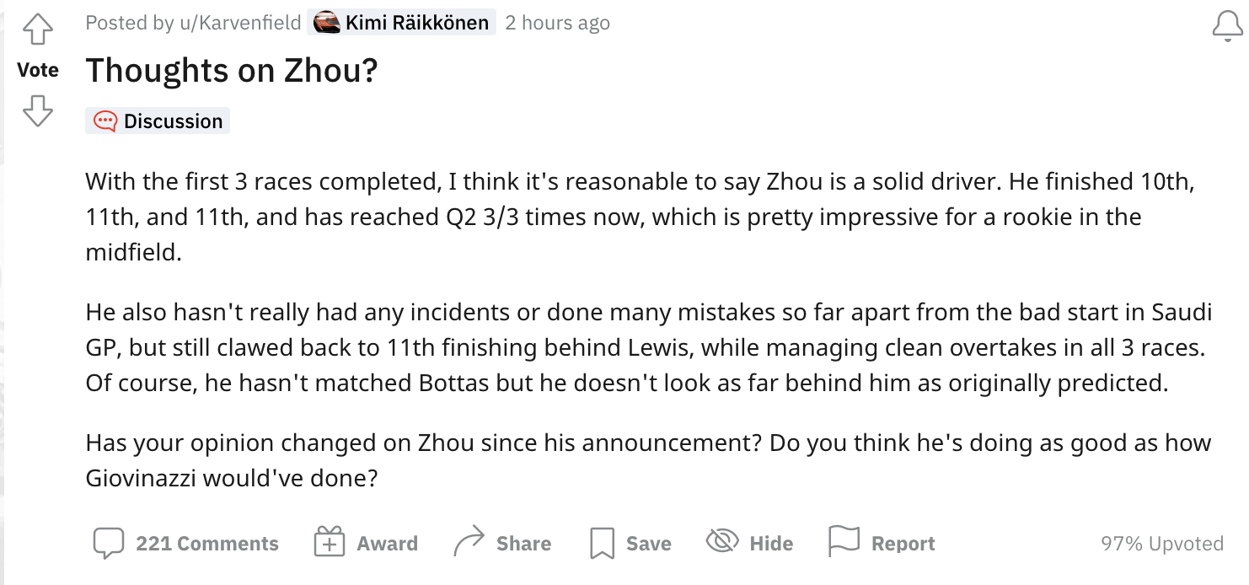Click the Kimi Räikkönen user flair

pyautogui.click(x=416, y=23)
